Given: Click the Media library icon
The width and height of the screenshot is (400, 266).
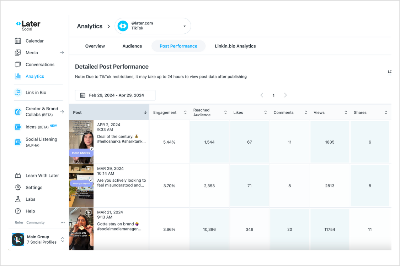Looking at the screenshot, I should pos(18,52).
